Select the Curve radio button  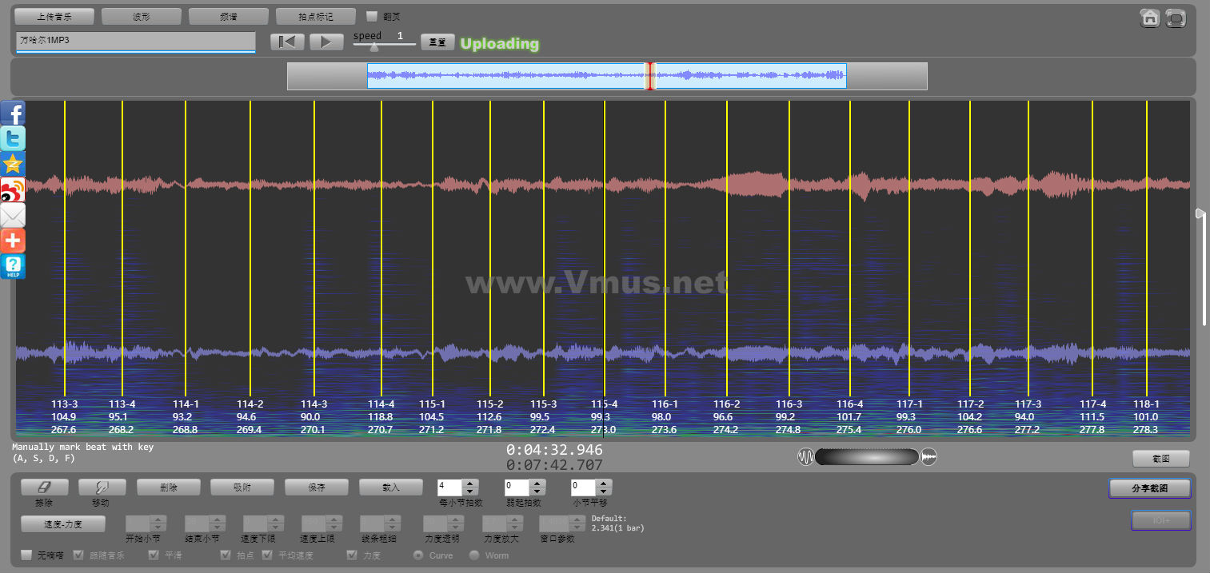coord(417,555)
